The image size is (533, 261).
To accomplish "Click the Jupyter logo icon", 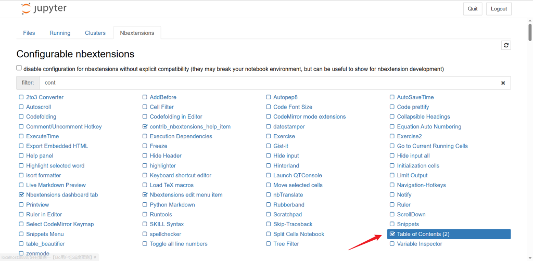I will point(26,9).
